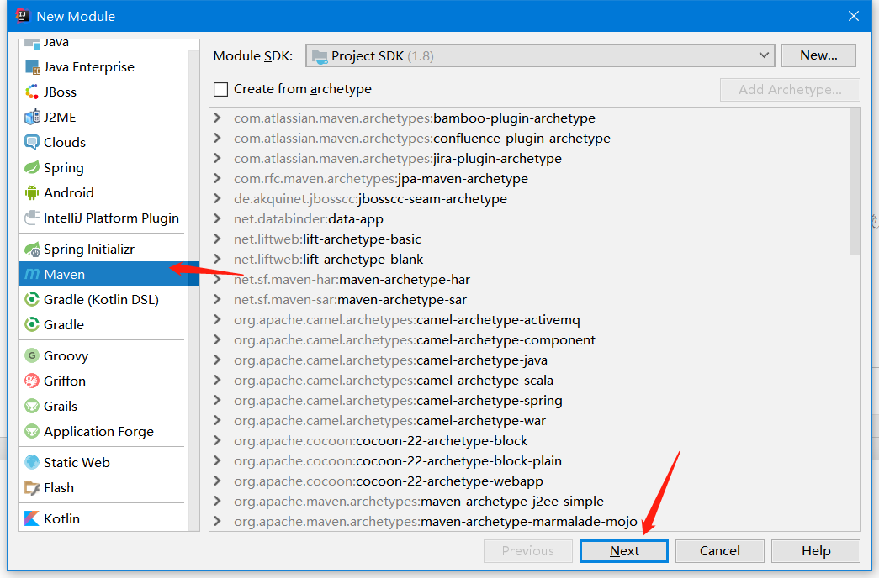The image size is (879, 578).
Task: Click the disabled Previous button
Action: 528,551
